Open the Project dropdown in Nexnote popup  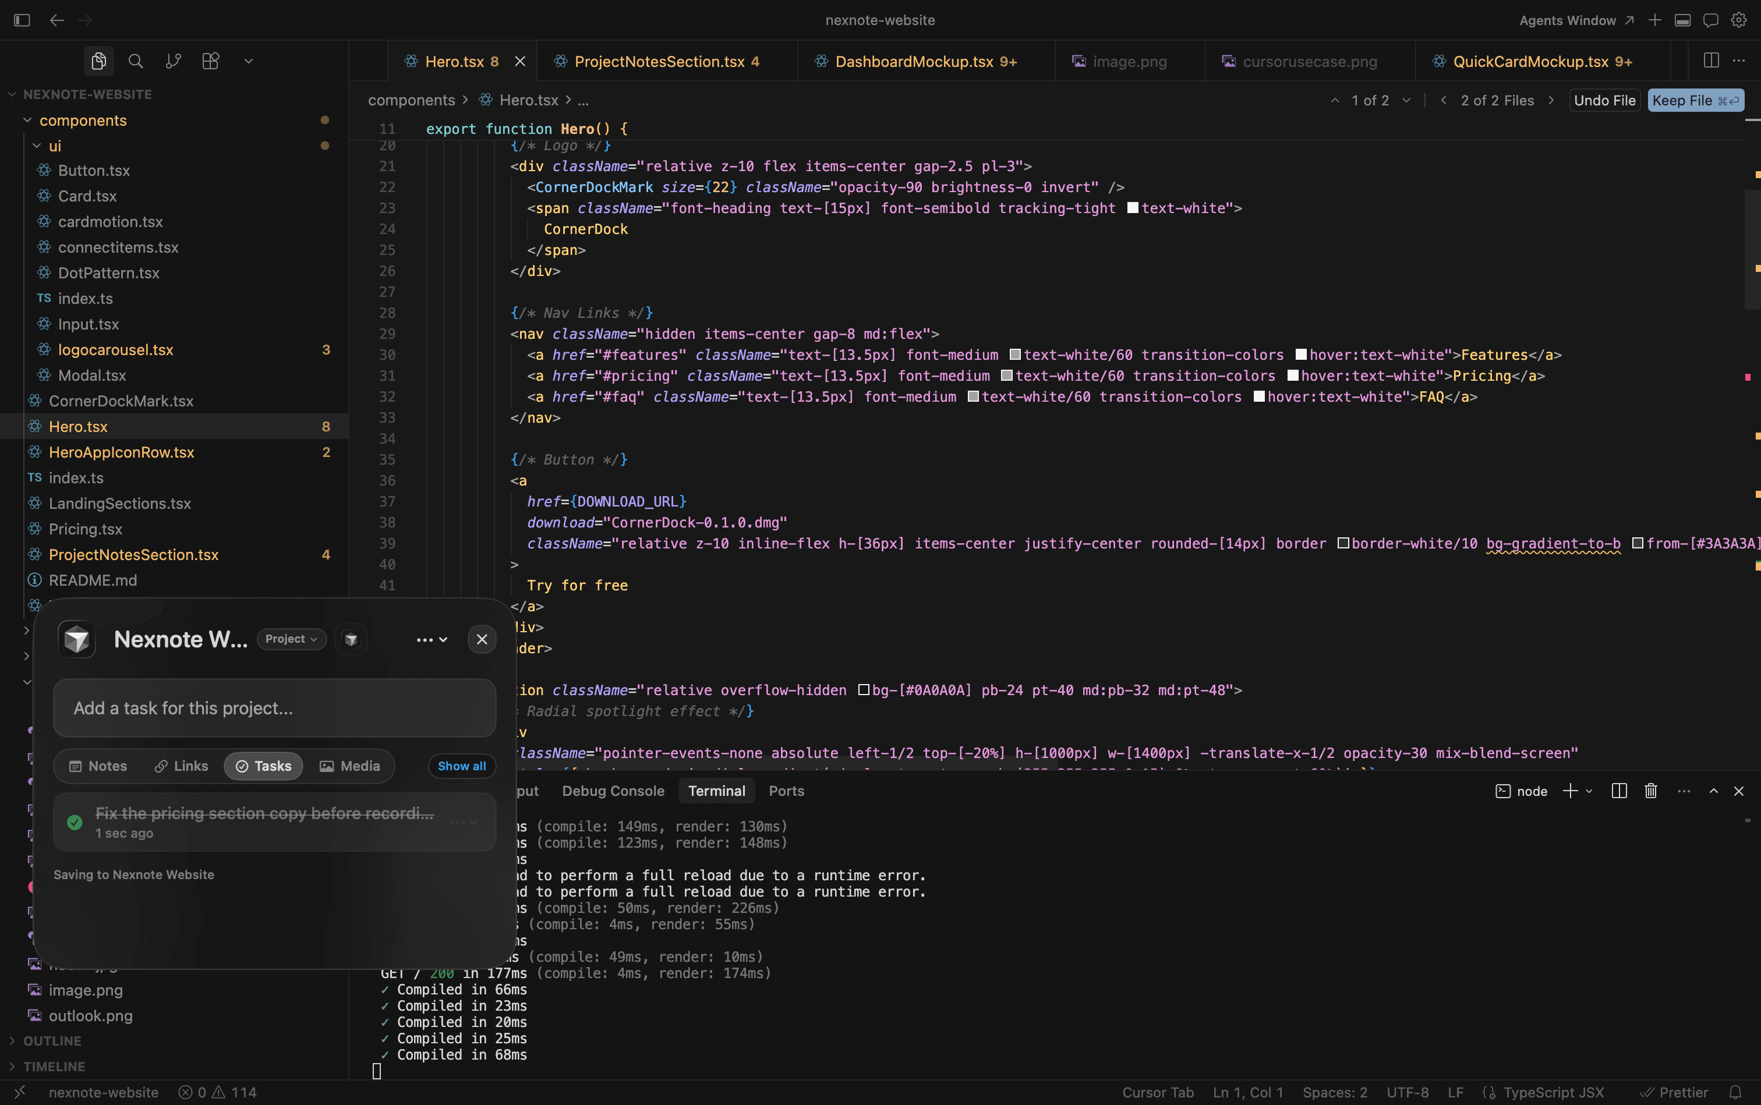click(292, 639)
